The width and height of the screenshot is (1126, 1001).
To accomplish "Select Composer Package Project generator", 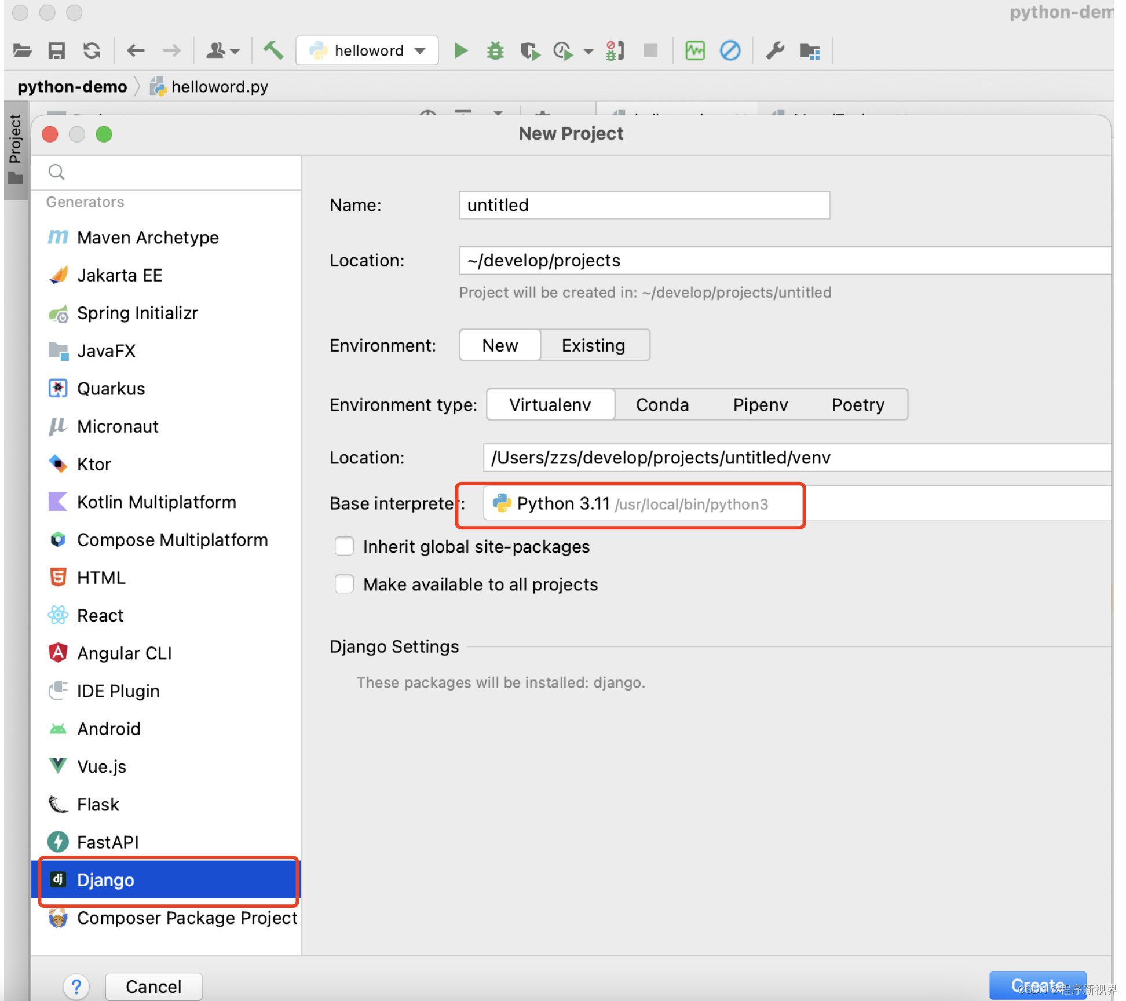I will pos(166,918).
